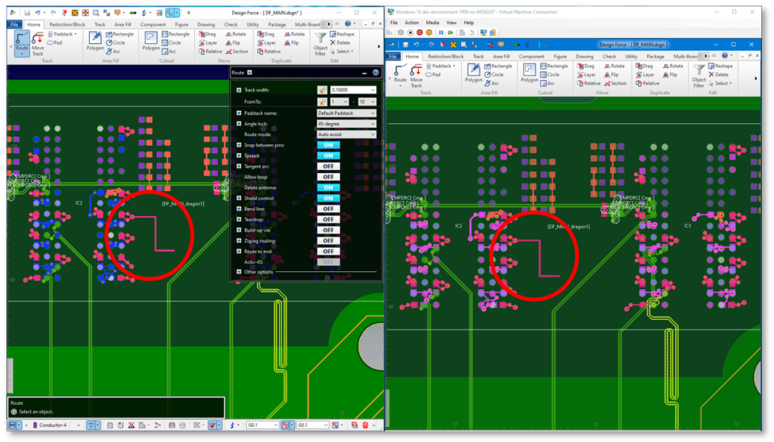This screenshot has width=774, height=442.
Task: Enable Tangent arc routing
Action: coord(328,166)
